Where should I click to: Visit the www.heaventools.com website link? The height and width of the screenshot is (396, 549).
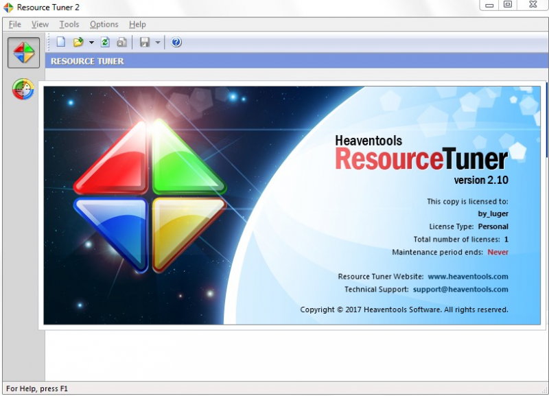click(468, 277)
